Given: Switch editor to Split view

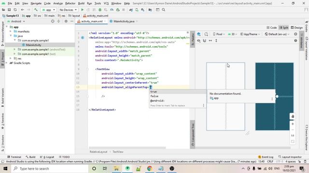Looking at the screenshot, I should coord(284,28).
